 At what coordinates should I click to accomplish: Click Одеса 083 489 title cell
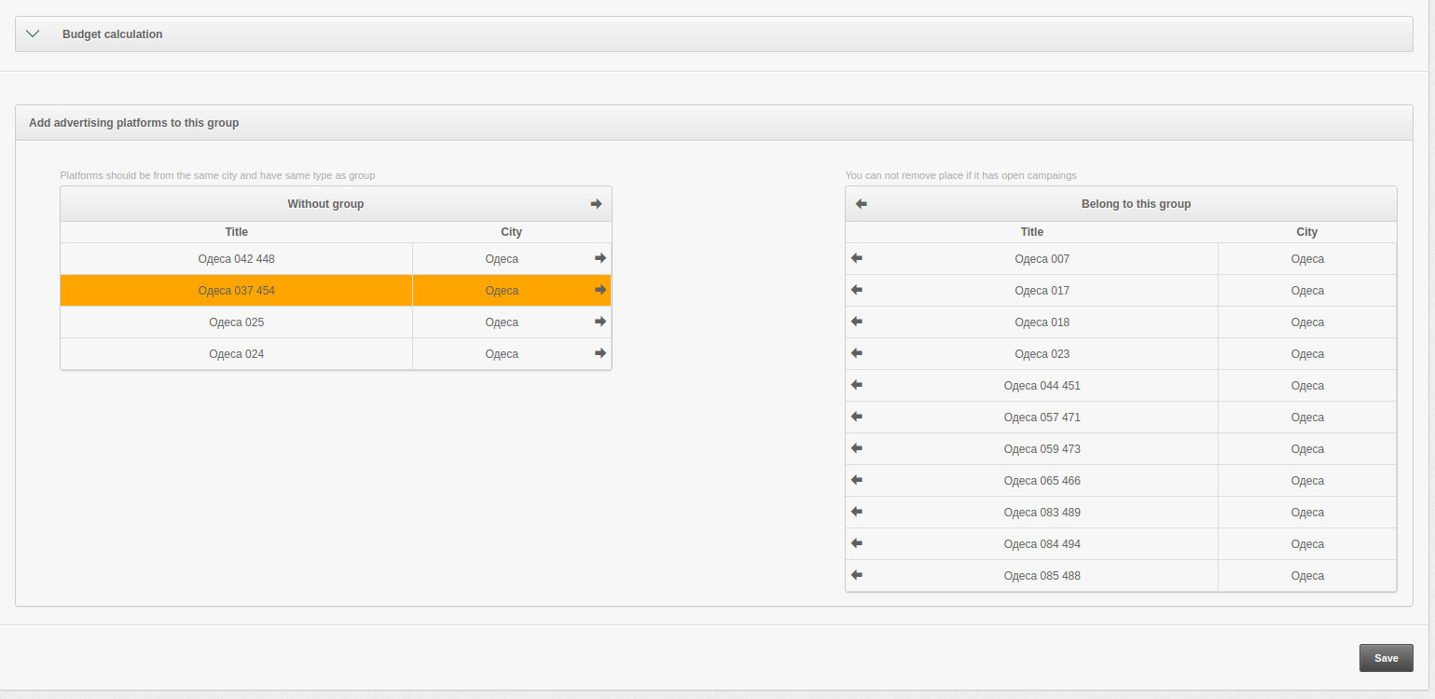[1042, 513]
